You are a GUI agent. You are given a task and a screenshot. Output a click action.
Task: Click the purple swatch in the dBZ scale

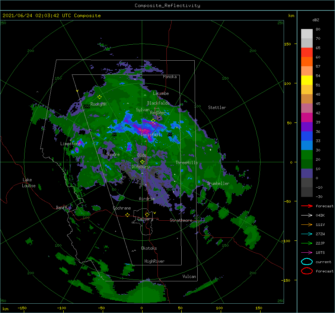[307, 127]
